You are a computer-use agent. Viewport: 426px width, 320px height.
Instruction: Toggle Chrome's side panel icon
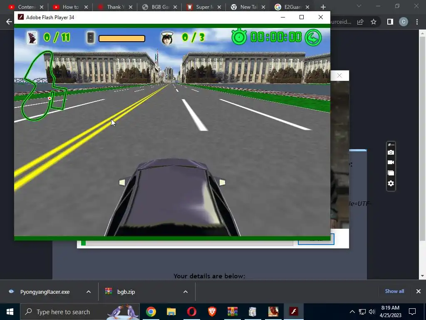tap(390, 22)
